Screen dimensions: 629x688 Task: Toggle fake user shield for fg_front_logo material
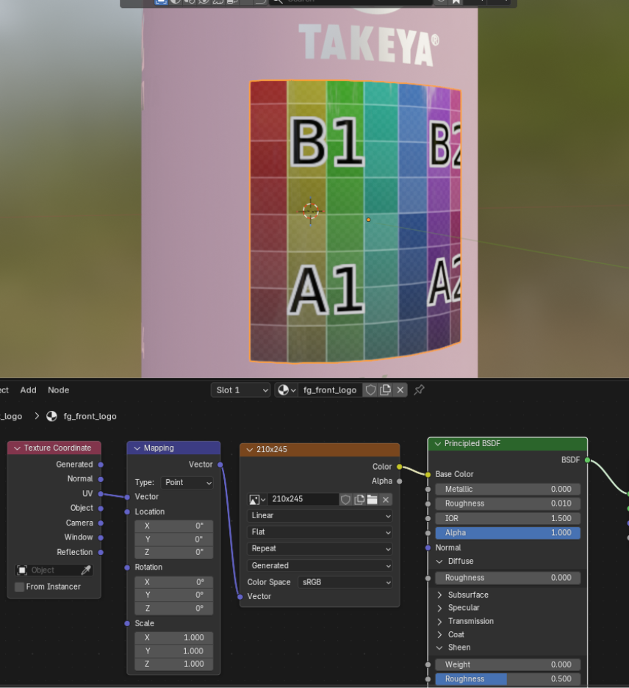tap(370, 390)
